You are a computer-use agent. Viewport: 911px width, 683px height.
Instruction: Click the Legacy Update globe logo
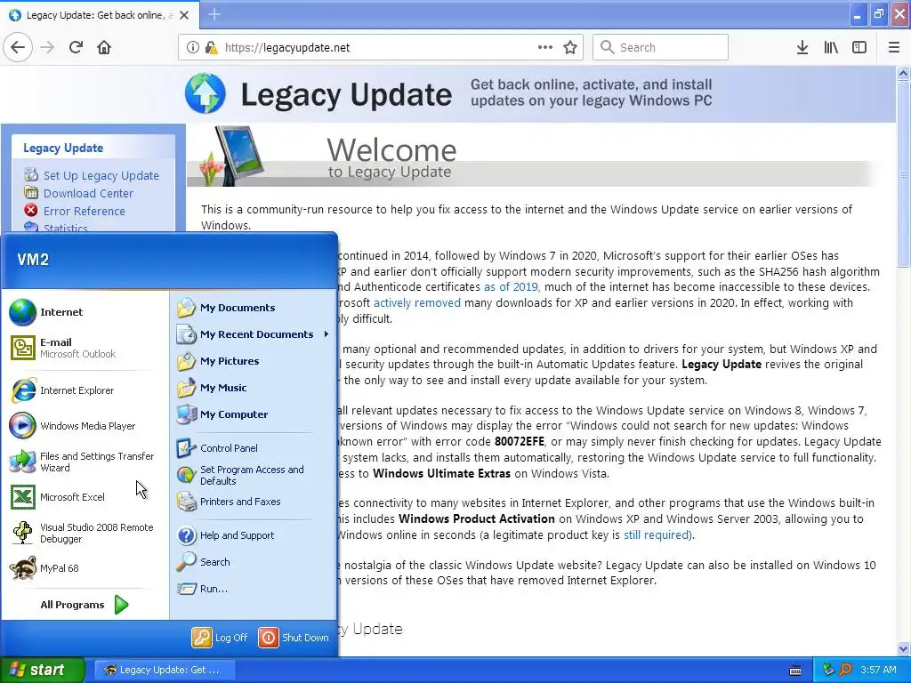click(x=206, y=93)
